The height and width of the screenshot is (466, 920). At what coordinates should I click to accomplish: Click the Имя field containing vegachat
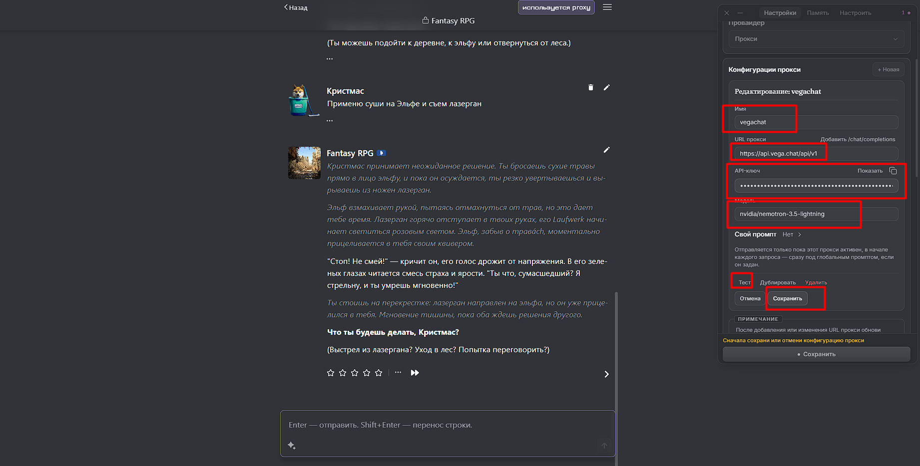tap(816, 122)
